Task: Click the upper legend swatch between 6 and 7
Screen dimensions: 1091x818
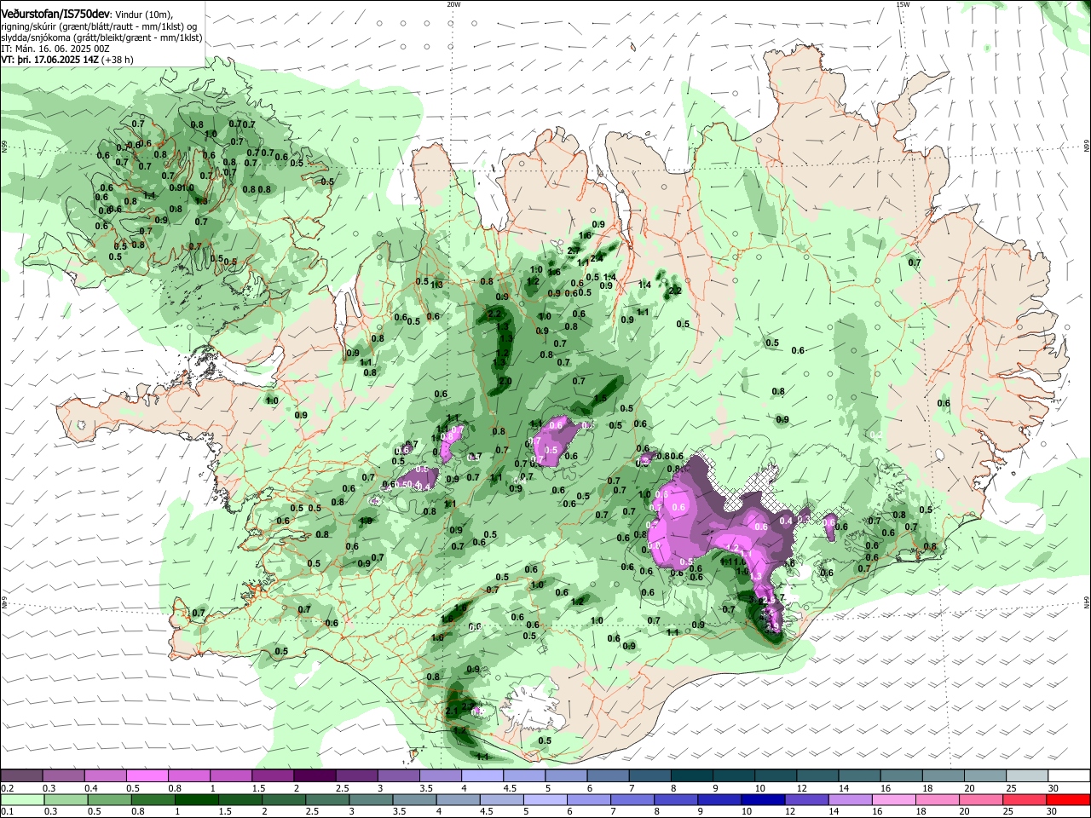Action: [609, 775]
